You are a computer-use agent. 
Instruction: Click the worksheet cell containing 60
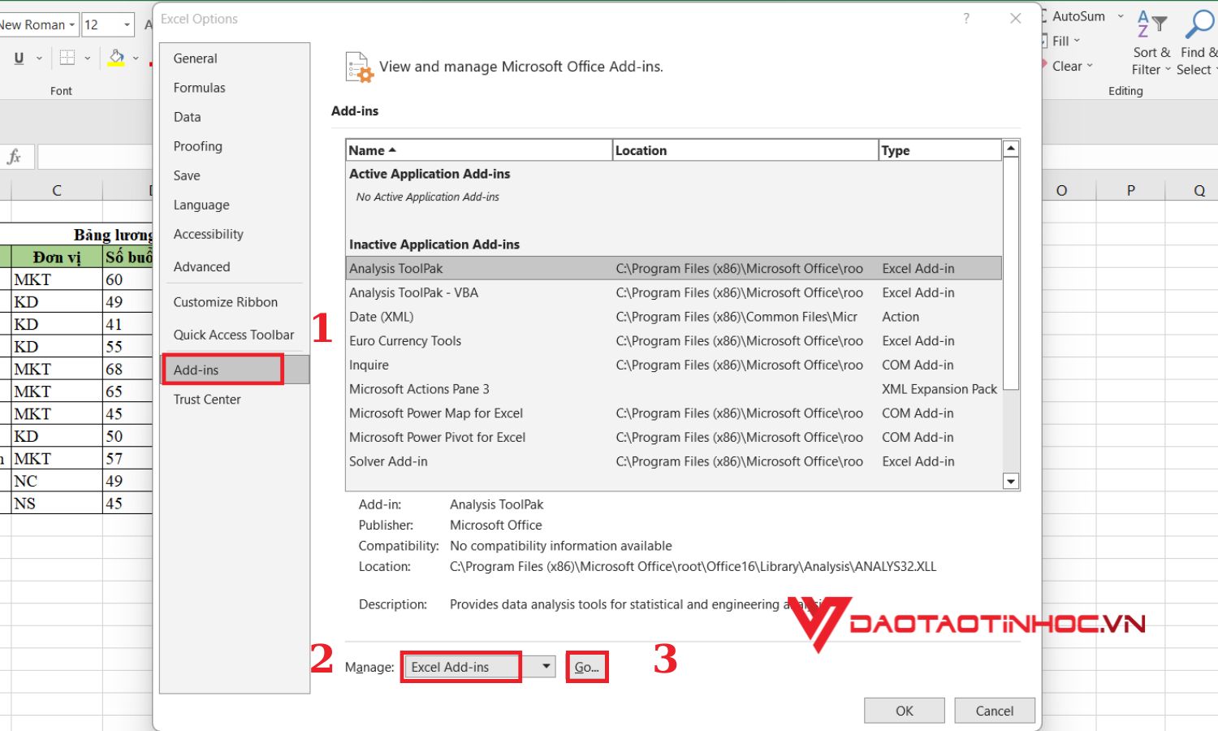127,279
